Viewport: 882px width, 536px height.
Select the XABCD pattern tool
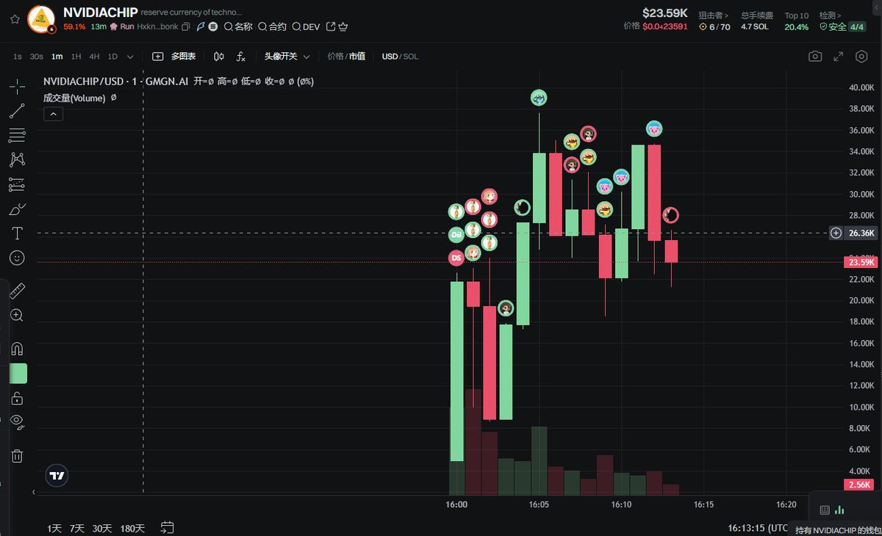pyautogui.click(x=17, y=160)
